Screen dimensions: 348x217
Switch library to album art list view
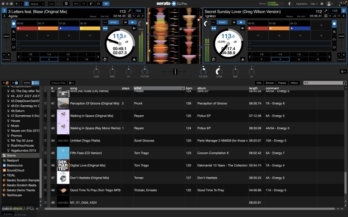[x=35, y=83]
